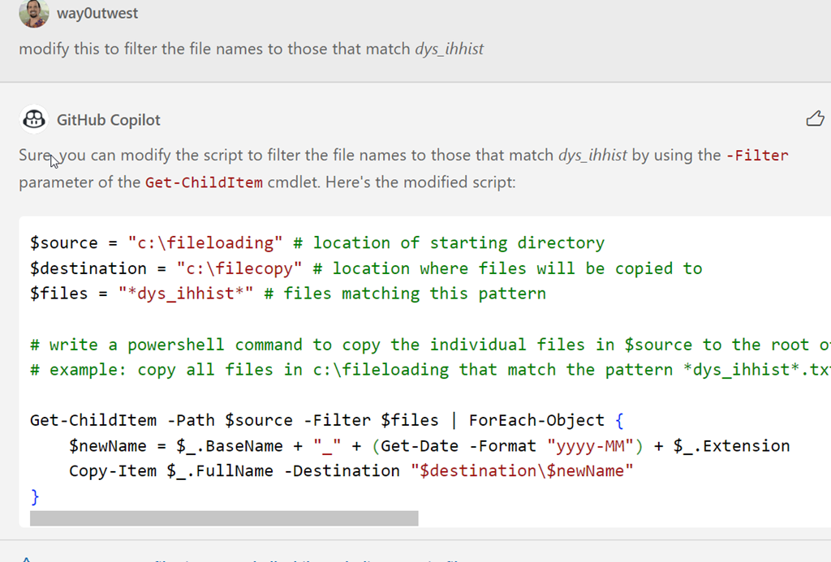Click the GitHub Copilot avatar icon
831x562 pixels.
(33, 120)
